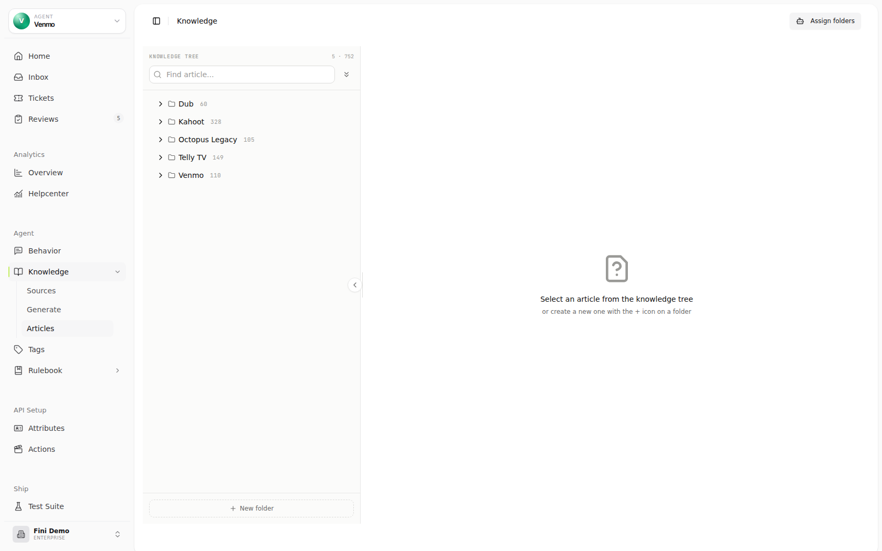Focus the Find article search field
882x551 pixels.
(242, 75)
